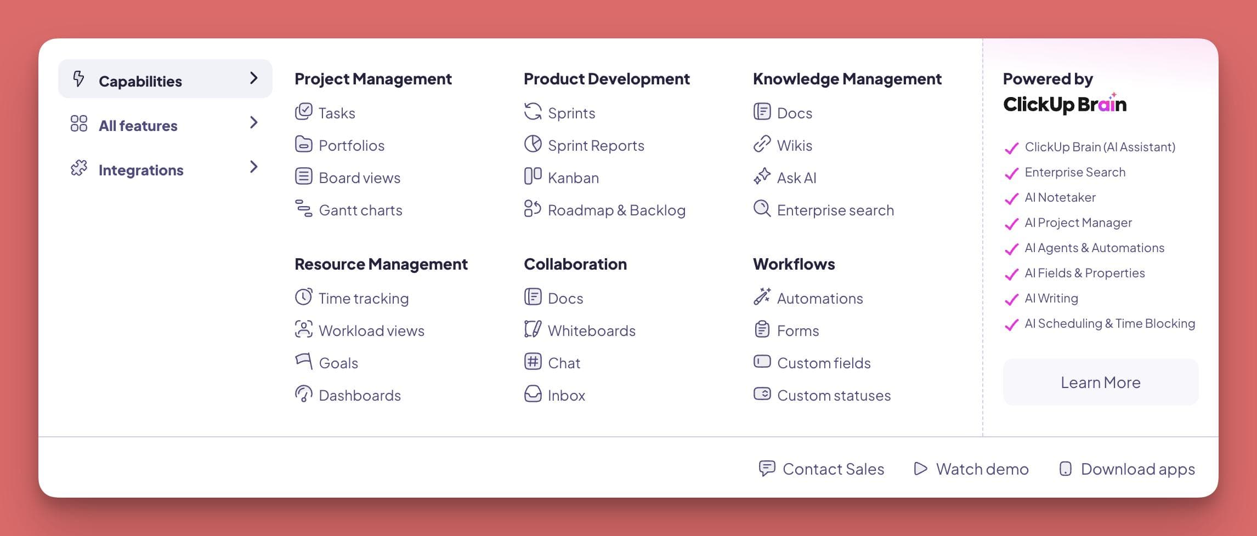1257x536 pixels.
Task: Click the Ask AI sparkle icon
Action: 762,176
